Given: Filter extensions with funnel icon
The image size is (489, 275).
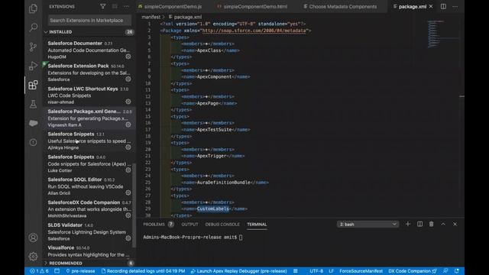Looking at the screenshot, I should coord(102,6).
